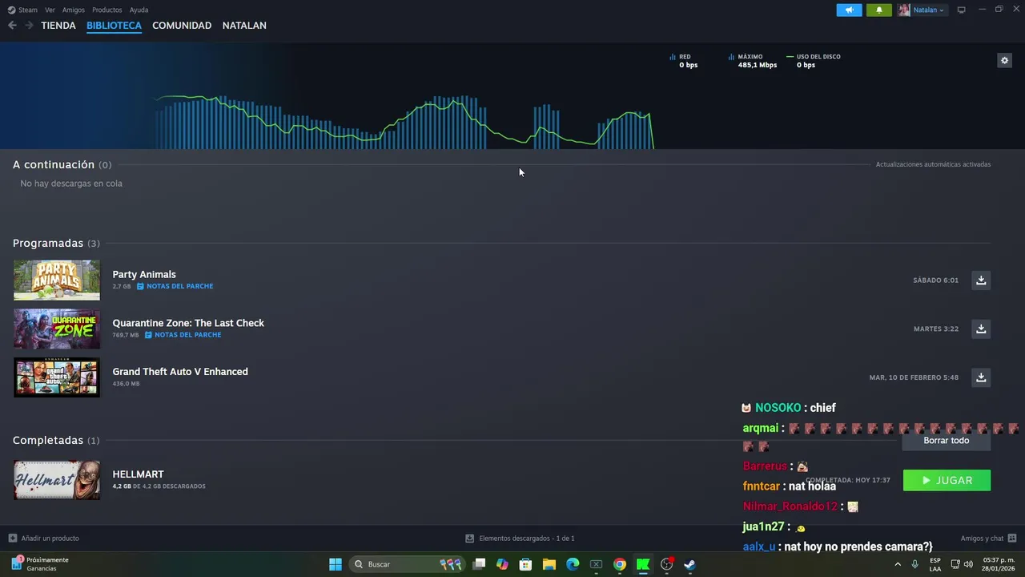Click the Party Animals title
1025x577 pixels.
coord(144,274)
